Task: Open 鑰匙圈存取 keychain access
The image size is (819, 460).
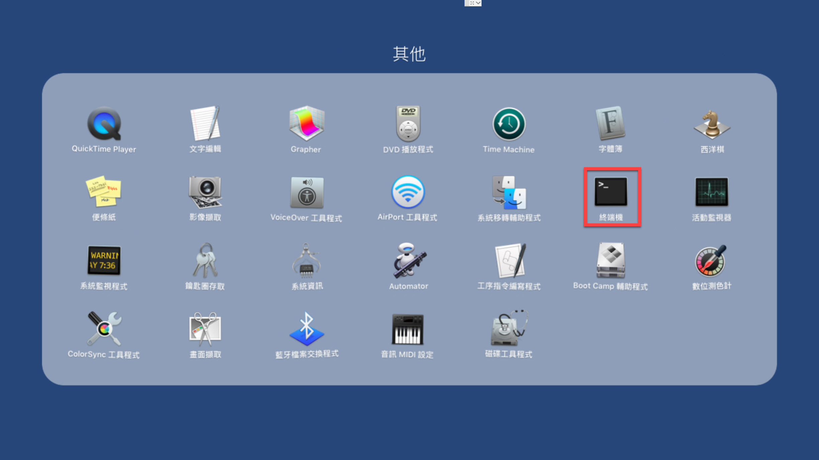Action: pos(205,260)
